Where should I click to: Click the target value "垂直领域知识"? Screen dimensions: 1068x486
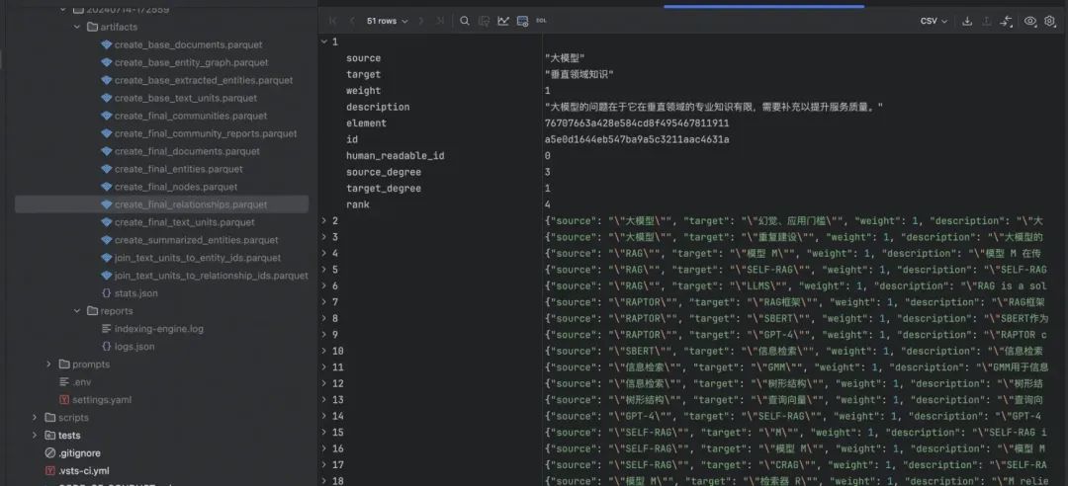pyautogui.click(x=580, y=74)
